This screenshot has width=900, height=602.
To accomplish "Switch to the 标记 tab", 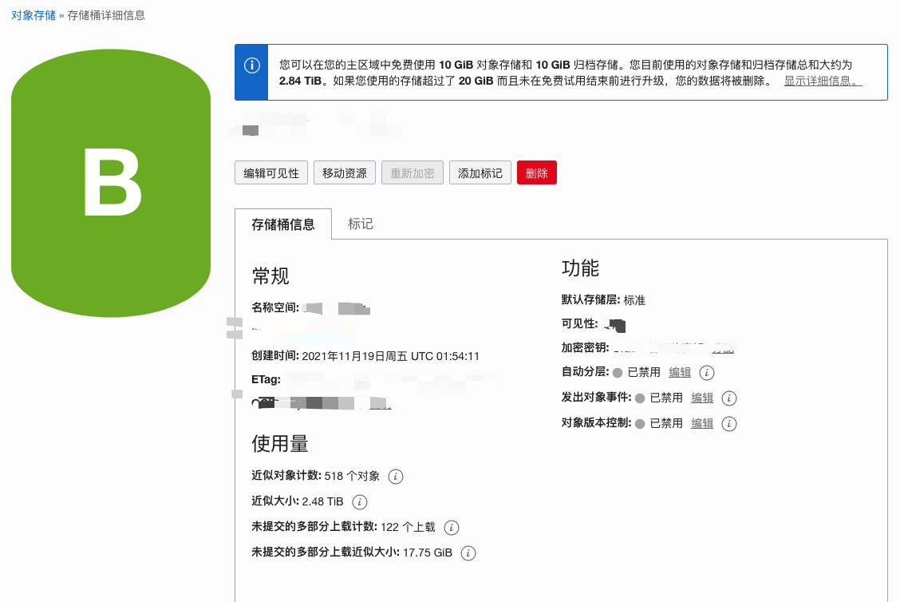I will 361,224.
